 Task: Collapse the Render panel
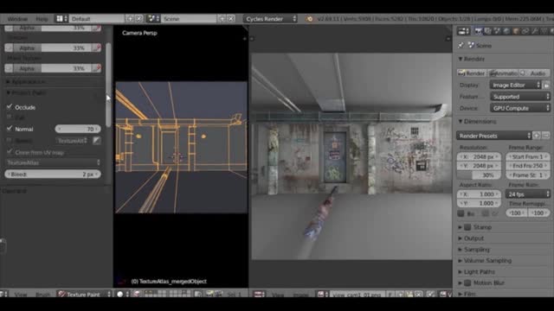471,59
